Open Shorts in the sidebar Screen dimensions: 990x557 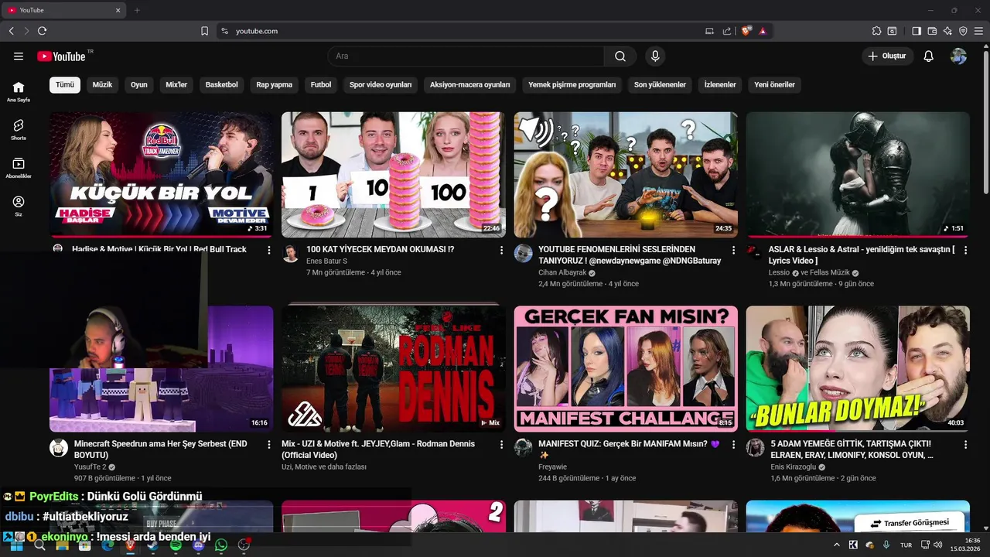19,129
